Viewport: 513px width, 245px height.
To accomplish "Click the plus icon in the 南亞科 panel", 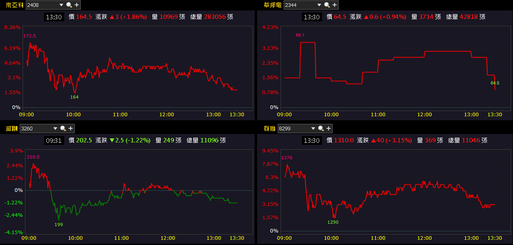I will (x=77, y=5).
